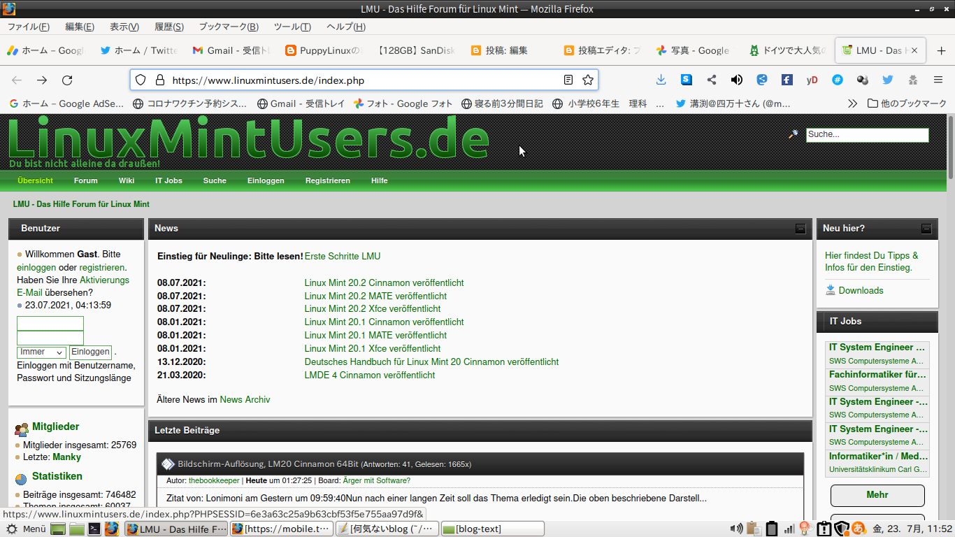Screen dimensions: 955x537
Task: Click the speaker extension icon in toolbar
Action: pyautogui.click(x=737, y=80)
